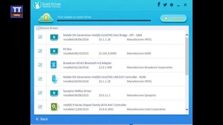
Task: Go Back to the previous screen
Action: (42, 119)
